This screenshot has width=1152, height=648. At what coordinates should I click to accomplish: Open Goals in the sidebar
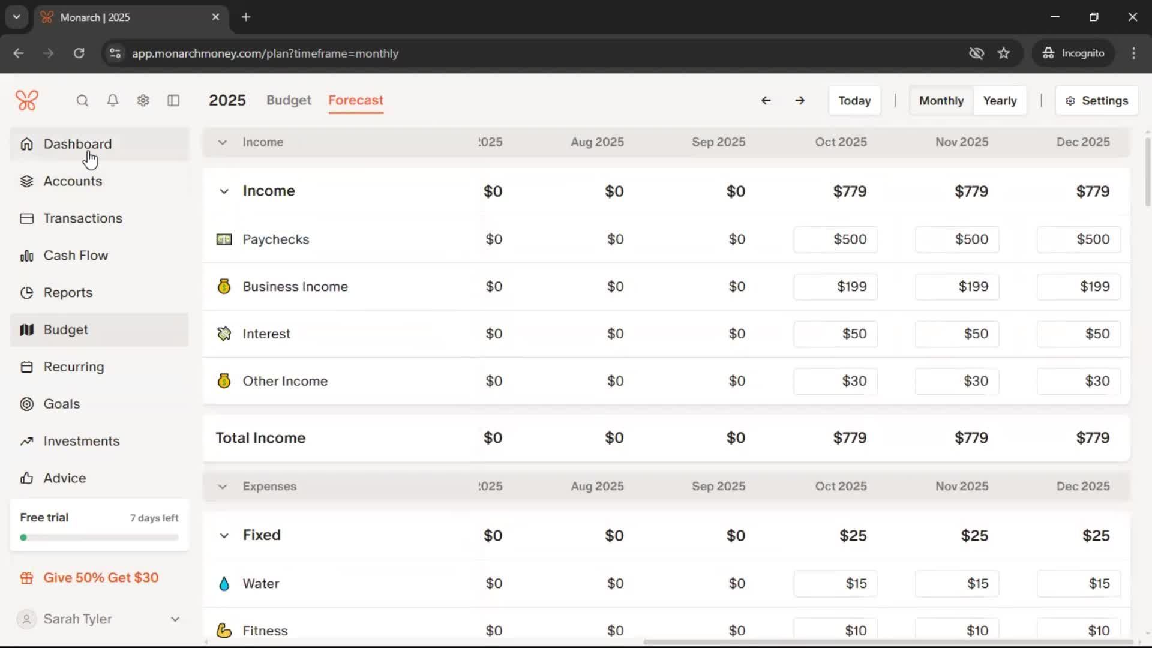(x=61, y=404)
